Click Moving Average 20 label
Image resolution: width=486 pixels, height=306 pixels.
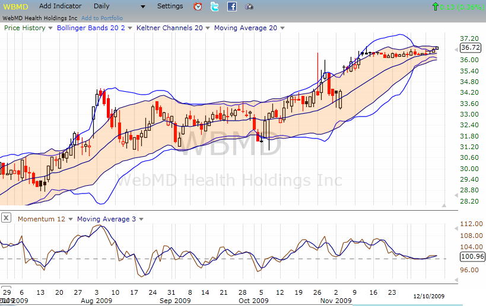coord(246,28)
